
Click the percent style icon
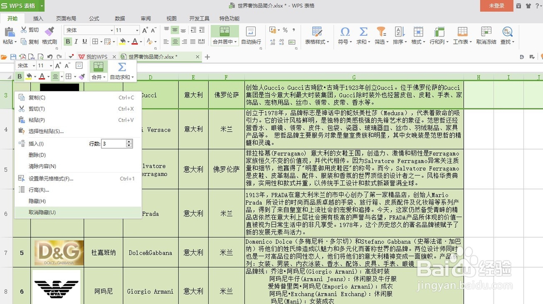coord(285,30)
